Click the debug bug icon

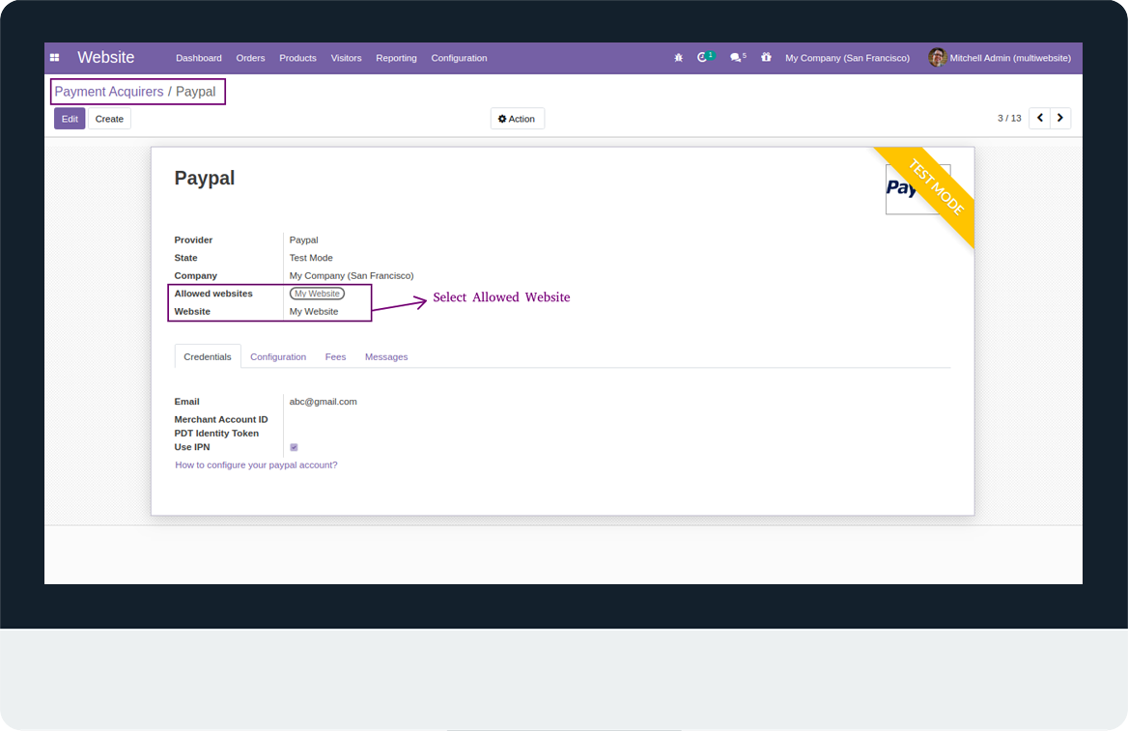pos(678,58)
